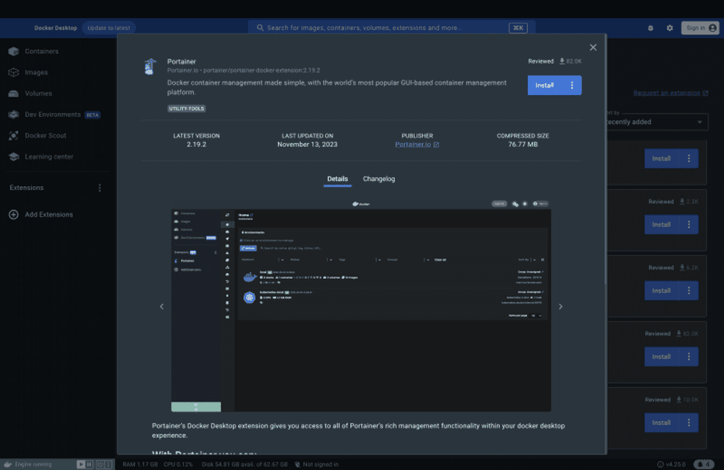The image size is (724, 470).
Task: Click the Add Extensions plus icon
Action: click(x=13, y=215)
